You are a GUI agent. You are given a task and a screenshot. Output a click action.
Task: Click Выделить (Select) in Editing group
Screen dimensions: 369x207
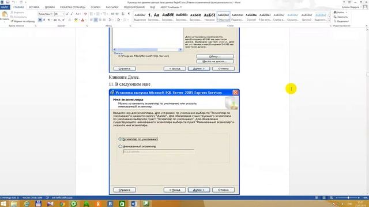tap(341, 21)
